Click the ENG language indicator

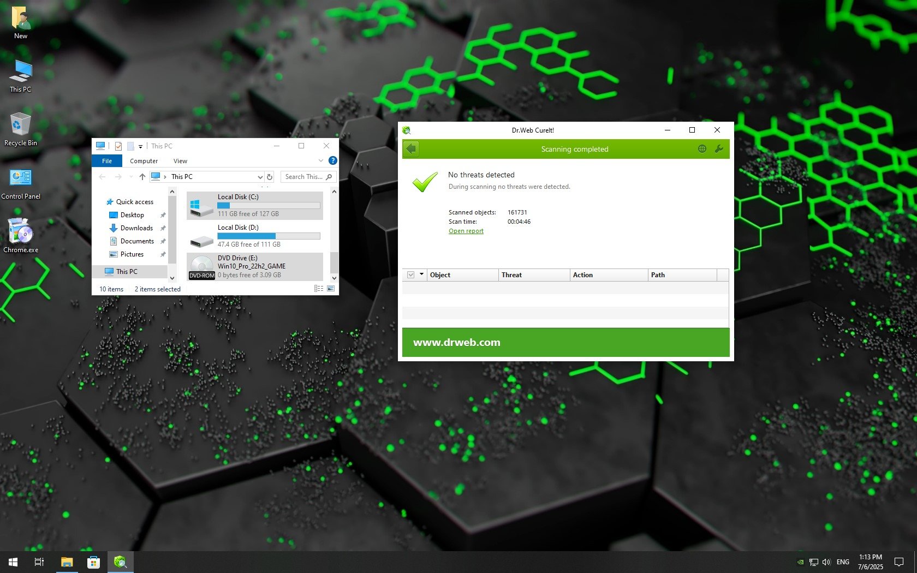coord(843,562)
